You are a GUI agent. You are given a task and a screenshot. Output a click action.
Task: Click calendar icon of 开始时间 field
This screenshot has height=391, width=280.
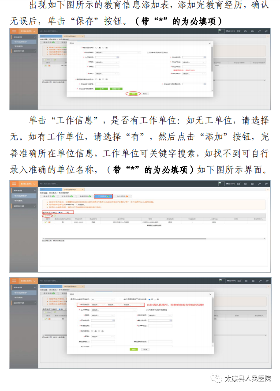114,320
